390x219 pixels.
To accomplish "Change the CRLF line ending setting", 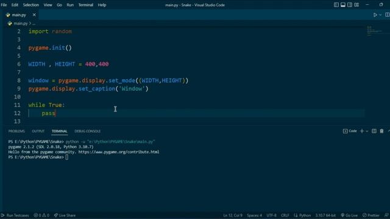I will [285, 215].
